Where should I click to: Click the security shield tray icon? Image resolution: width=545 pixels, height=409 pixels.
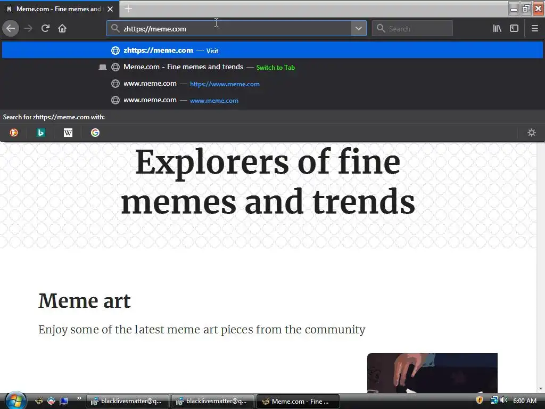(480, 400)
